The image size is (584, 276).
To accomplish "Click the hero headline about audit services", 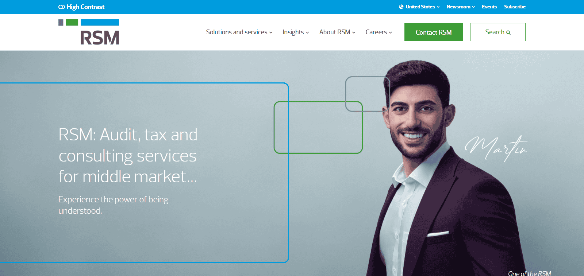I will tap(128, 155).
